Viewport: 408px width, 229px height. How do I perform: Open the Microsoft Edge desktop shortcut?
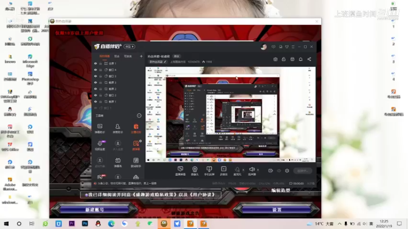30,60
